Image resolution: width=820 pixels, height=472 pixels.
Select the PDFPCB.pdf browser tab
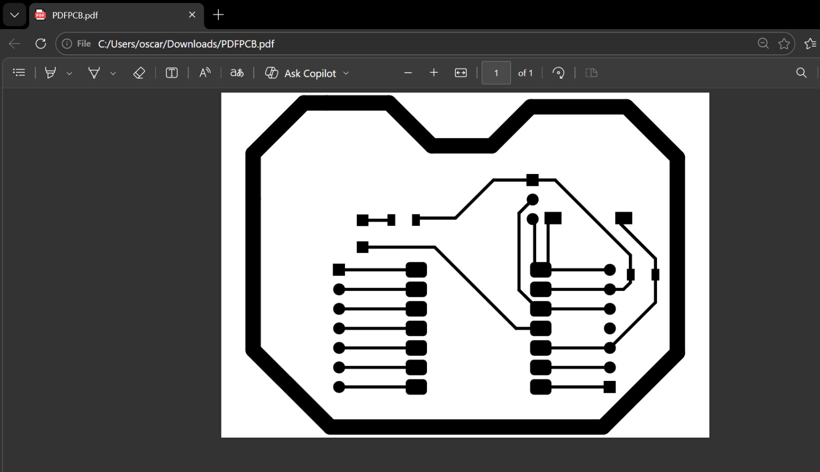(x=116, y=15)
